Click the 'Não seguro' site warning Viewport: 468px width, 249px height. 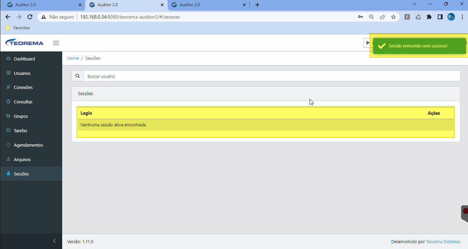click(x=57, y=17)
